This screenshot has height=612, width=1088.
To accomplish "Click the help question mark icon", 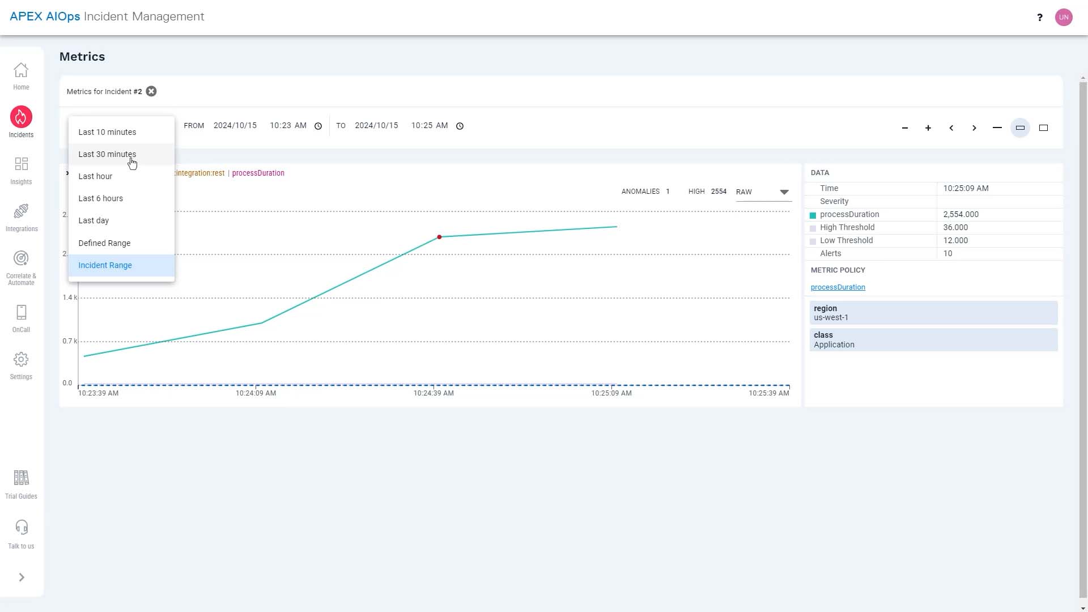I will pos(1040,18).
